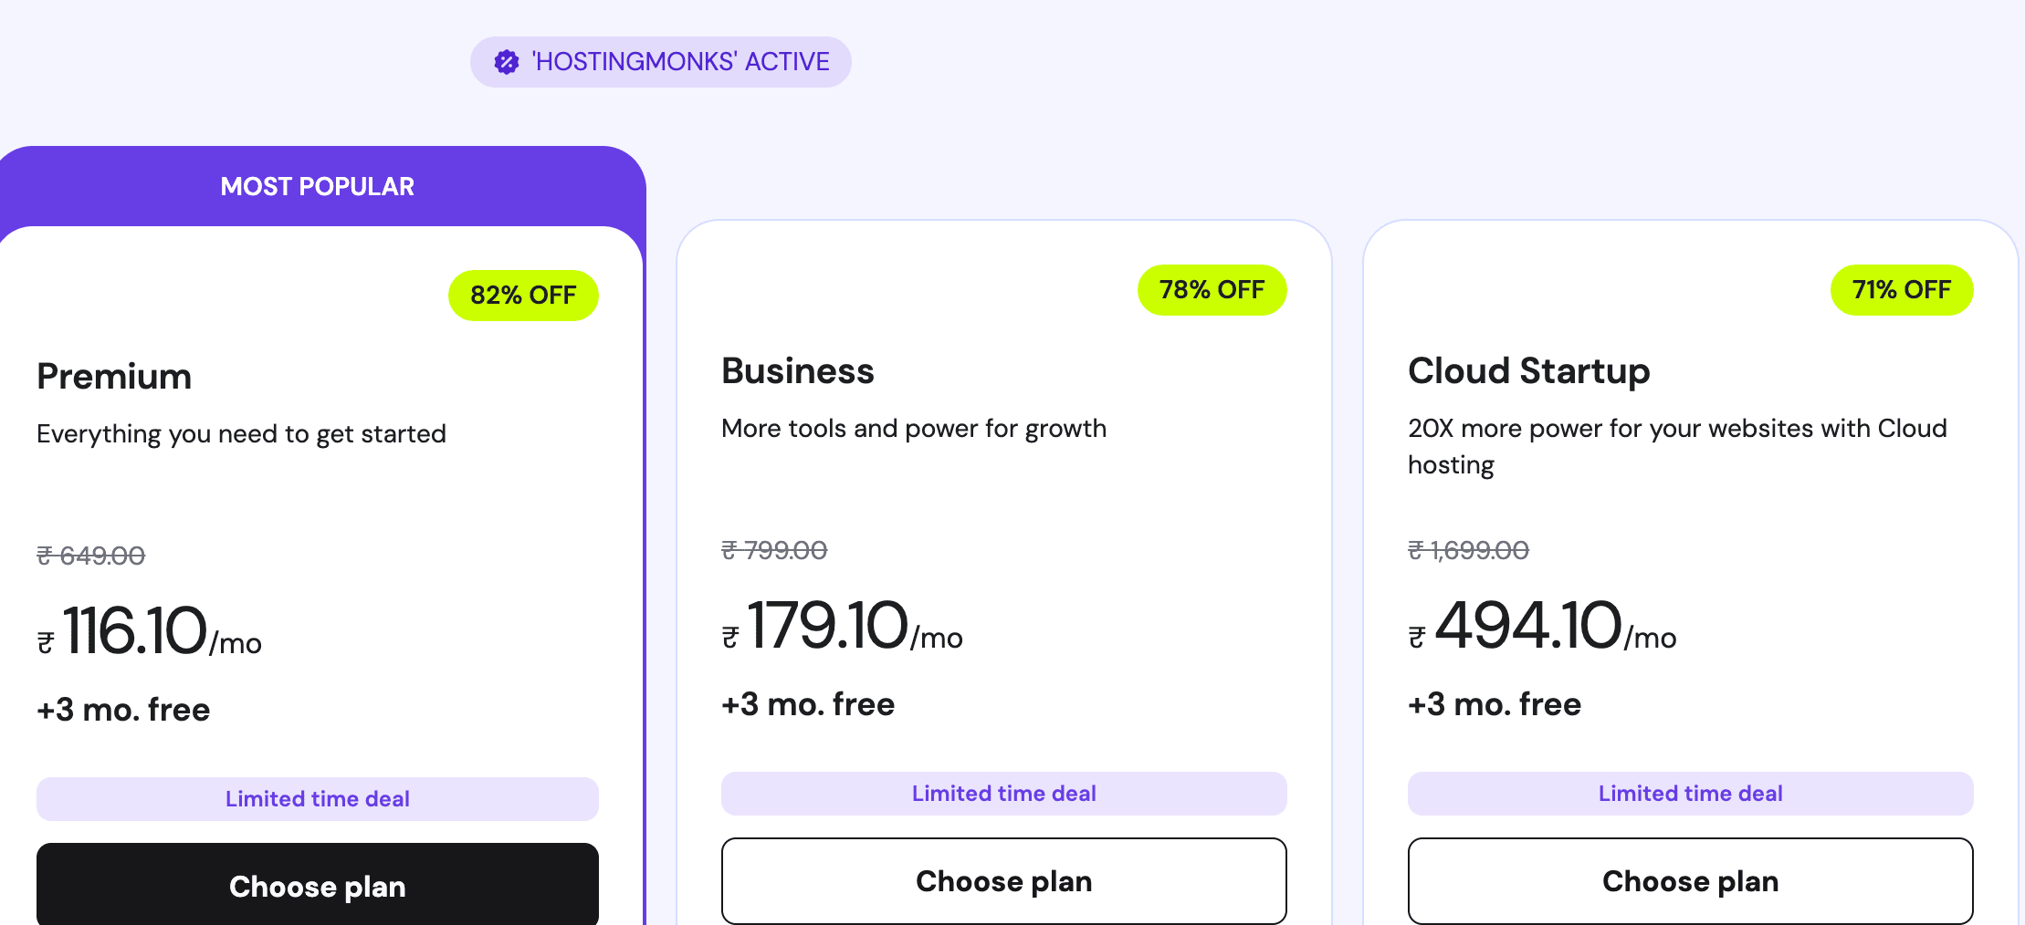Image resolution: width=2025 pixels, height=925 pixels.
Task: Choose the Premium plan
Action: click(x=318, y=886)
